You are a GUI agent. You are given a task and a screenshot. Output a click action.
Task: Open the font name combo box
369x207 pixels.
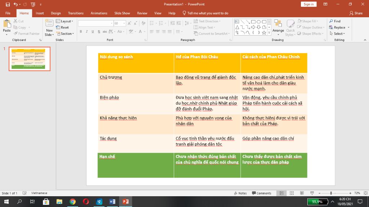[x=95, y=23]
